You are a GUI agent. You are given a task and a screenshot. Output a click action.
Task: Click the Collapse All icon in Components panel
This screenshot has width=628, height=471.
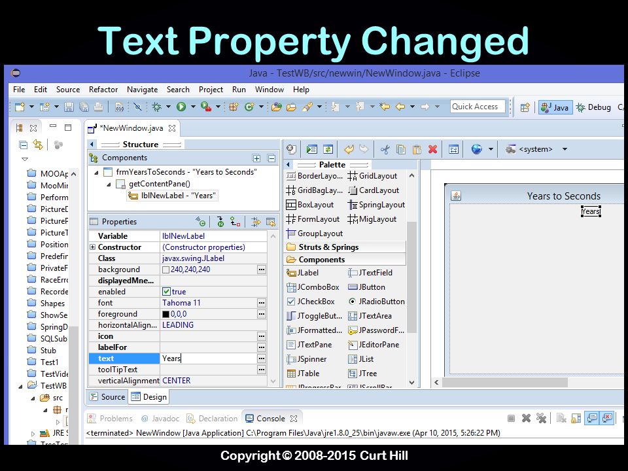coord(271,158)
